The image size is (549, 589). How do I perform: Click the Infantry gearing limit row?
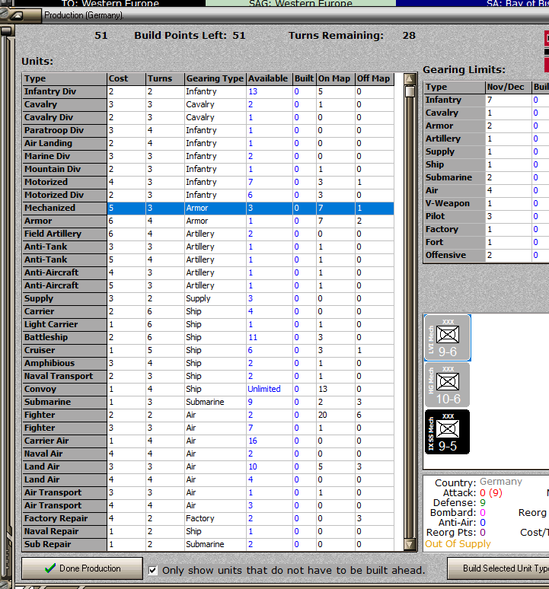[487, 100]
